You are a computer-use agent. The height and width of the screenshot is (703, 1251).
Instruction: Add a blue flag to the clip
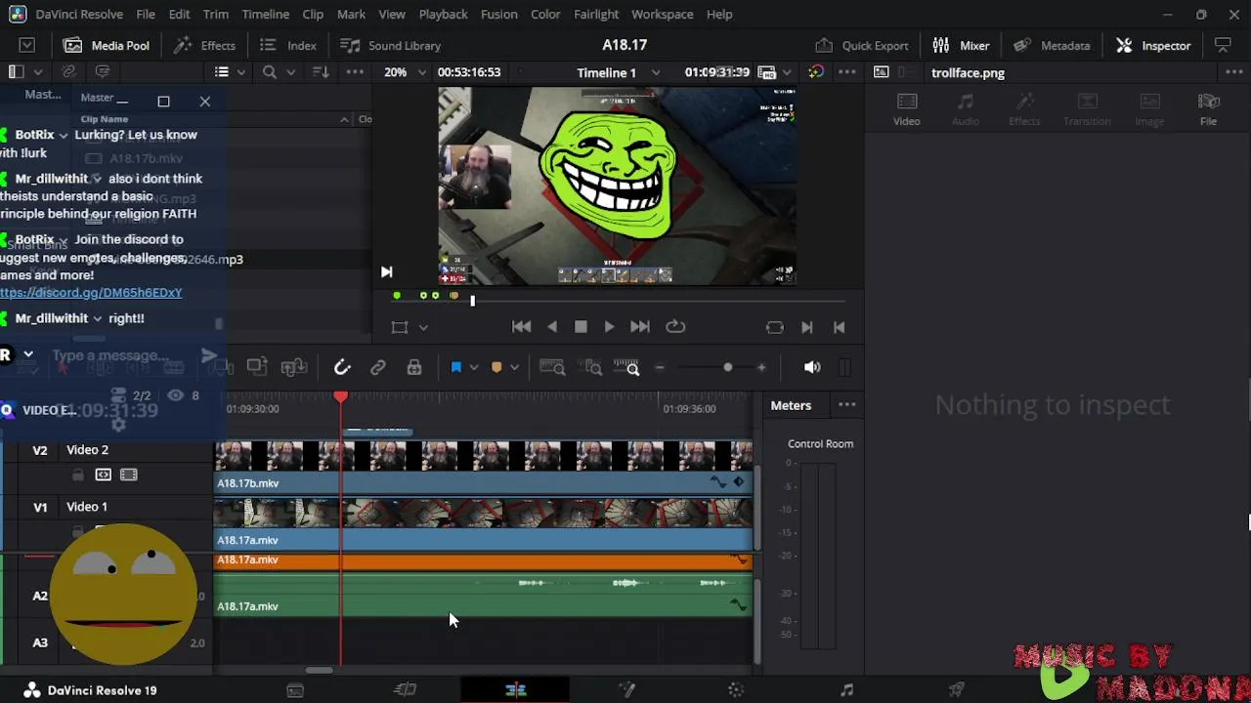click(456, 367)
